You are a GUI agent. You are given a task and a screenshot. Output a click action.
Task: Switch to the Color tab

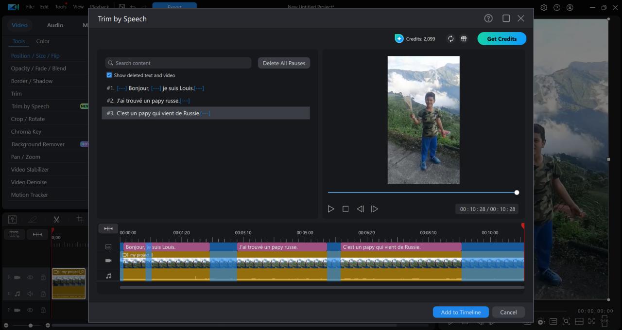tap(43, 41)
